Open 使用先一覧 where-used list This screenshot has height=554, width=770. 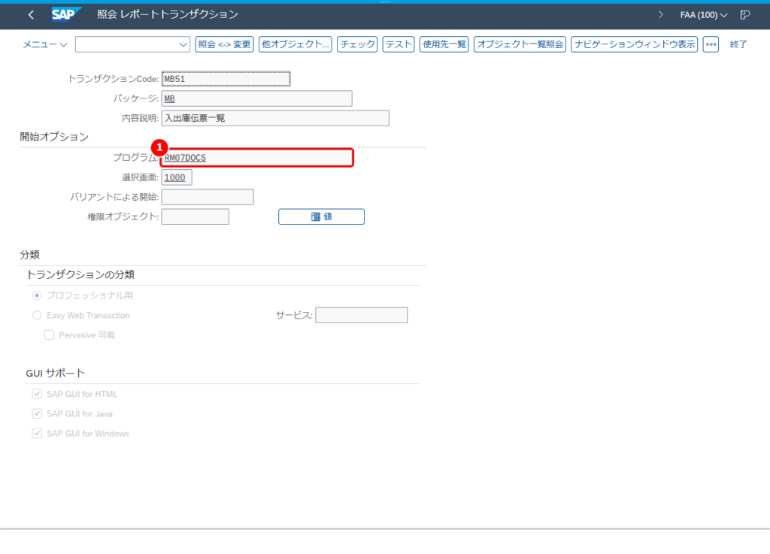444,44
